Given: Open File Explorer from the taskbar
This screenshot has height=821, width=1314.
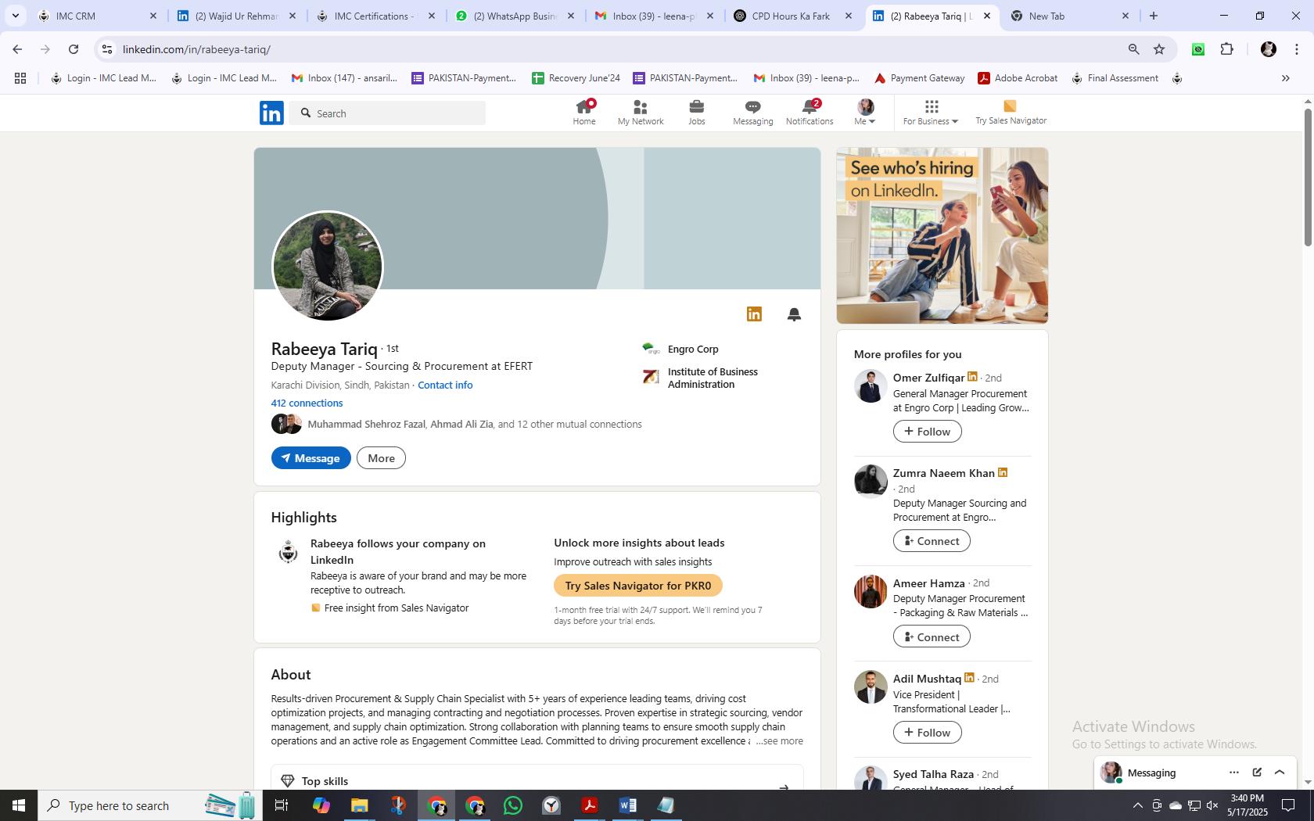Looking at the screenshot, I should click(359, 805).
